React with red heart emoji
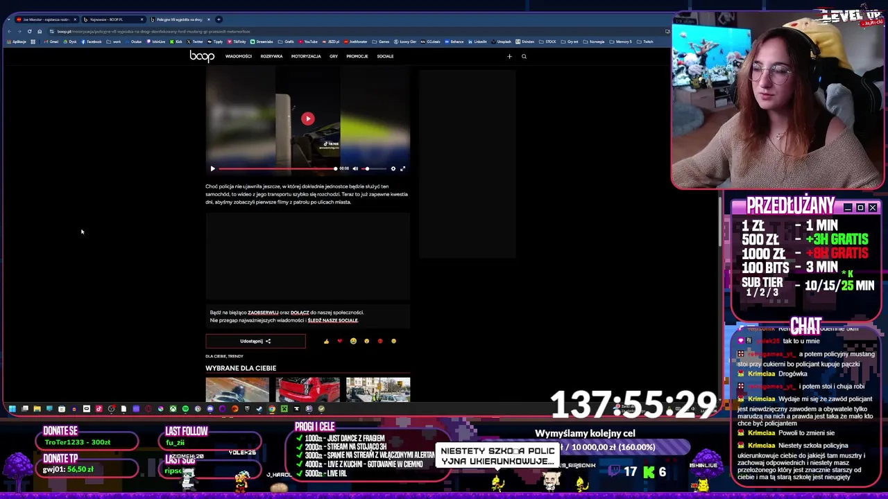 pyautogui.click(x=339, y=341)
